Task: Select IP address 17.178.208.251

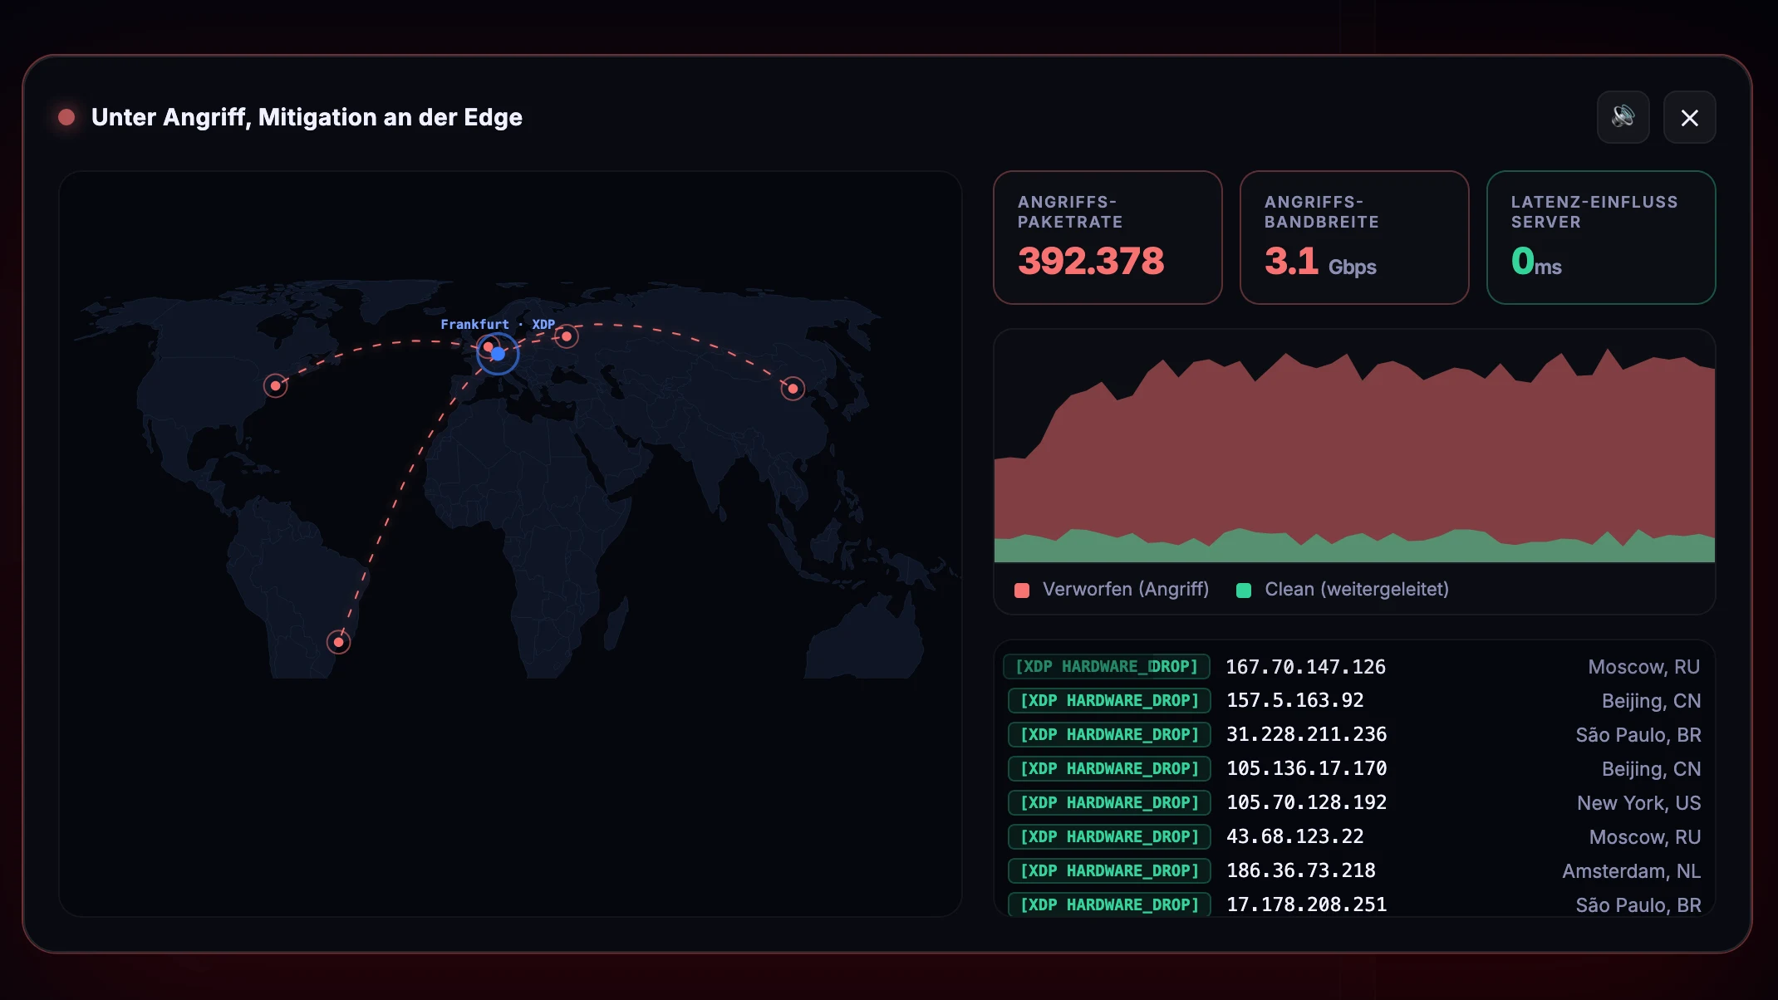Action: click(1307, 905)
